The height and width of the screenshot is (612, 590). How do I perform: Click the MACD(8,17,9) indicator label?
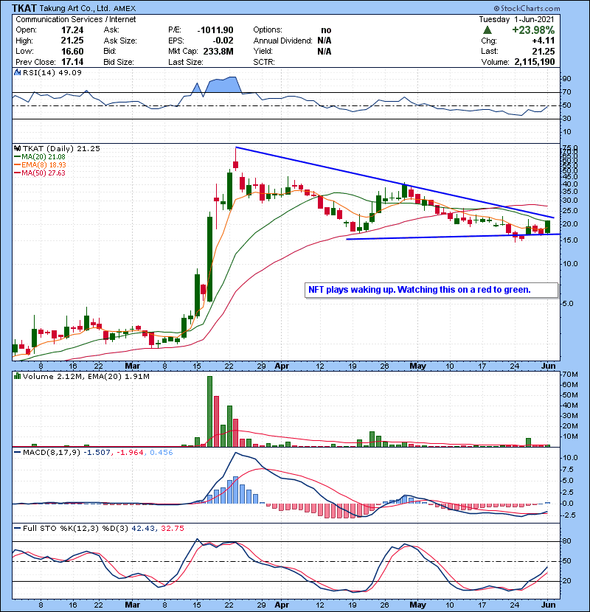pyautogui.click(x=51, y=453)
